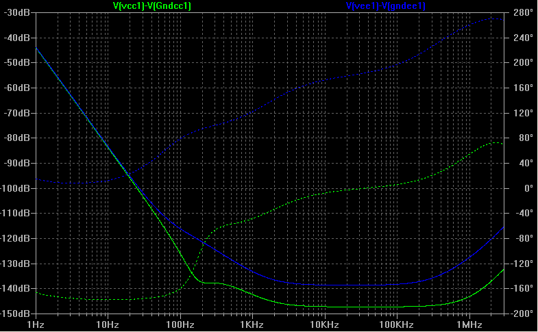The image size is (538, 332).
Task: Click the -130dB left axis label
Action: coord(16,264)
